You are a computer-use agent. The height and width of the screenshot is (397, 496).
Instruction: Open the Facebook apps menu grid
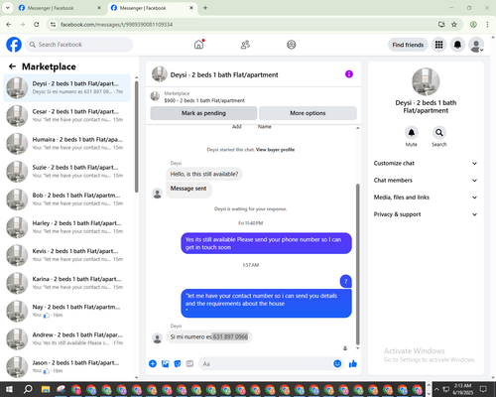click(x=438, y=45)
